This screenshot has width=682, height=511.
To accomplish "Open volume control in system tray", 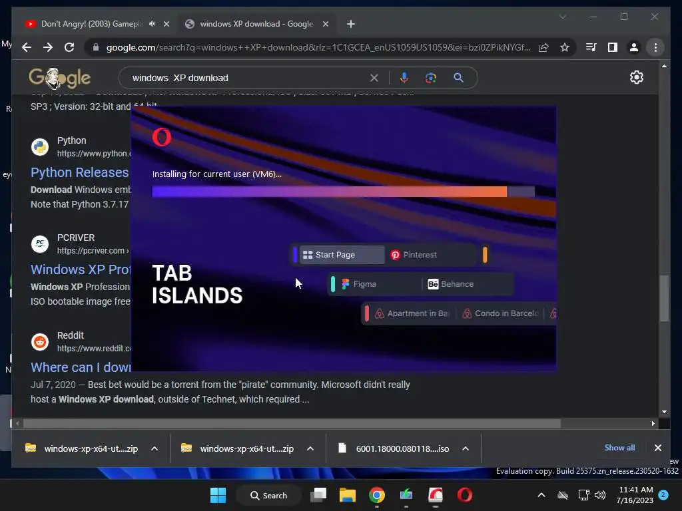I will tap(600, 495).
